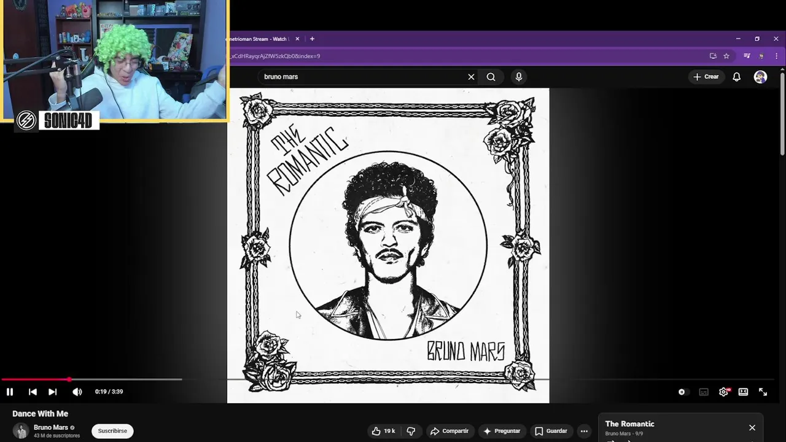Open the YouTube account avatar menu
This screenshot has height=442, width=786.
[760, 77]
